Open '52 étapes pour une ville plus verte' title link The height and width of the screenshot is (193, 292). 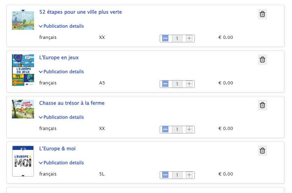(80, 12)
